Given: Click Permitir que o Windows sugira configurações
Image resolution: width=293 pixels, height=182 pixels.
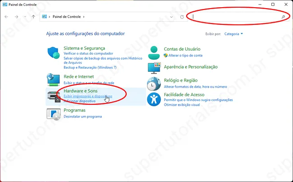Looking at the screenshot, I should [x=198, y=100].
